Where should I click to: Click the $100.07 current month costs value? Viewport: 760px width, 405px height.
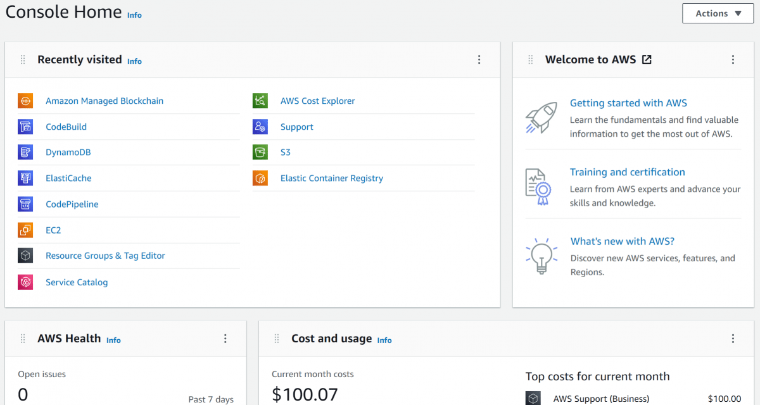[x=305, y=395]
